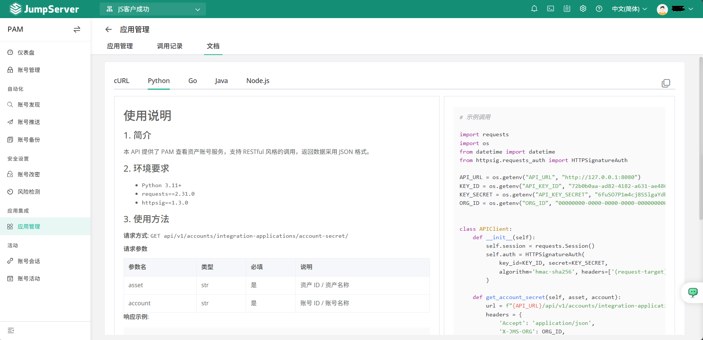
Task: Switch to the 应用管理 tab
Action: click(x=120, y=46)
